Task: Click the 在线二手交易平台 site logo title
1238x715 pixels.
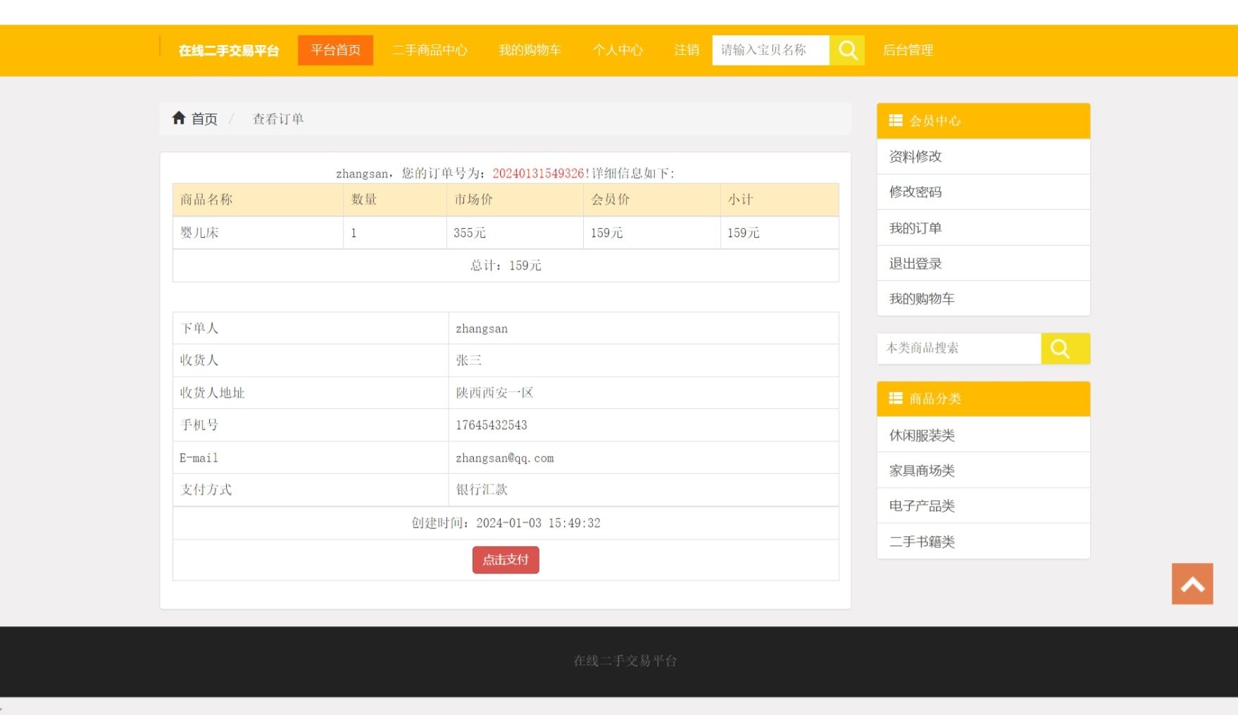Action: (229, 51)
